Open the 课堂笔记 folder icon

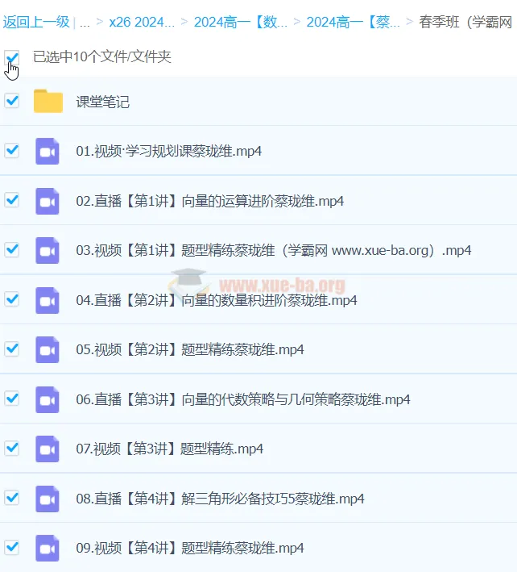click(x=48, y=102)
